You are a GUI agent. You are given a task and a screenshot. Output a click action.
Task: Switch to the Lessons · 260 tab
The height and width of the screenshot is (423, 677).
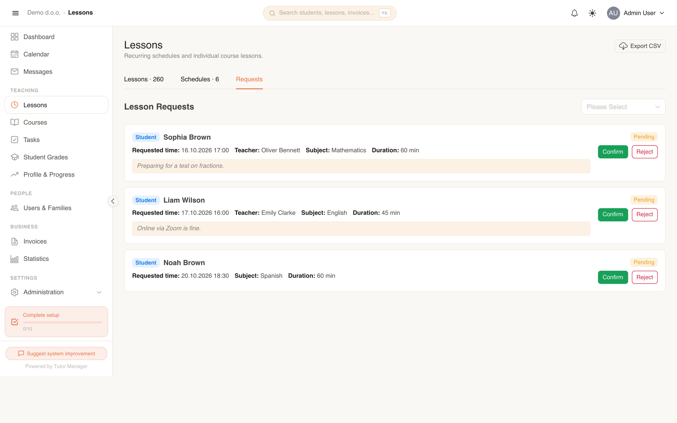[144, 79]
